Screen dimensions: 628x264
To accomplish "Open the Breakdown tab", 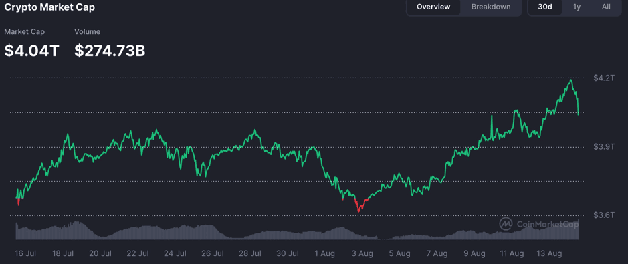I will 491,7.
